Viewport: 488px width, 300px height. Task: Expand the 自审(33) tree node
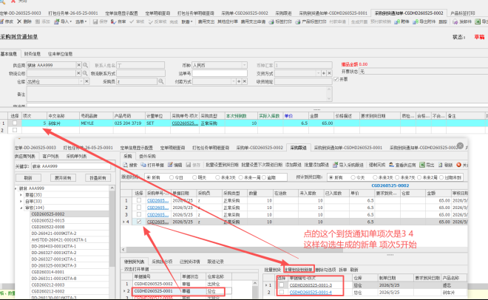(x=21, y=202)
